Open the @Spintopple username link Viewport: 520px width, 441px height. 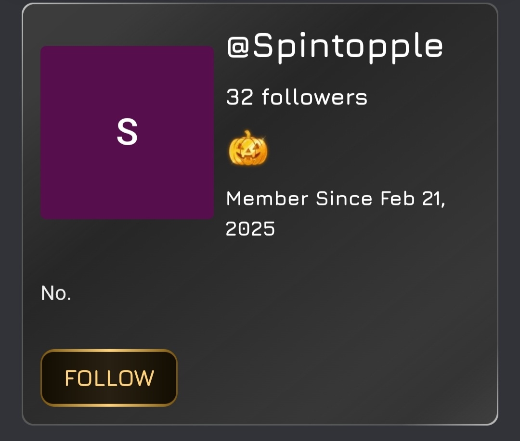coord(335,46)
